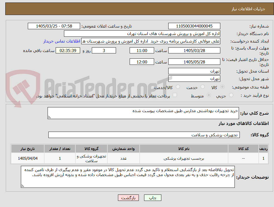
Task: Click the گروه کالا field
Action: coord(144,135)
